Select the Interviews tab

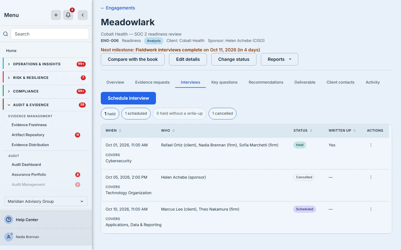pyautogui.click(x=190, y=82)
